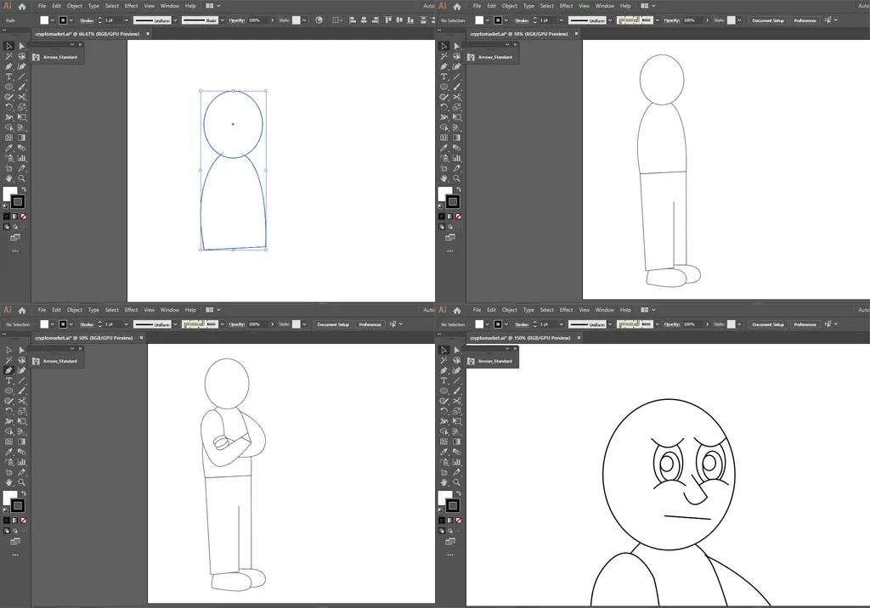Pick the Eyedropper tool in top-left window

pos(8,148)
